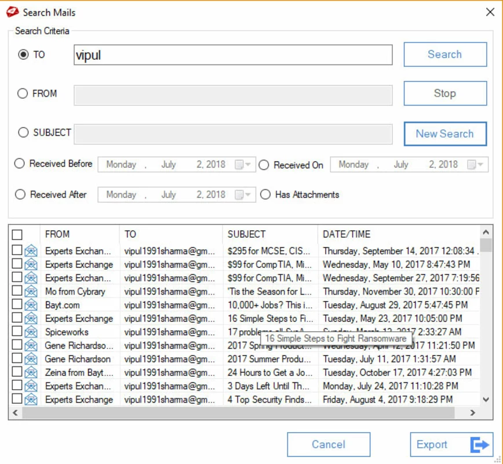The width and height of the screenshot is (503, 464).
Task: Select the Received Before radio button
Action: 19,164
